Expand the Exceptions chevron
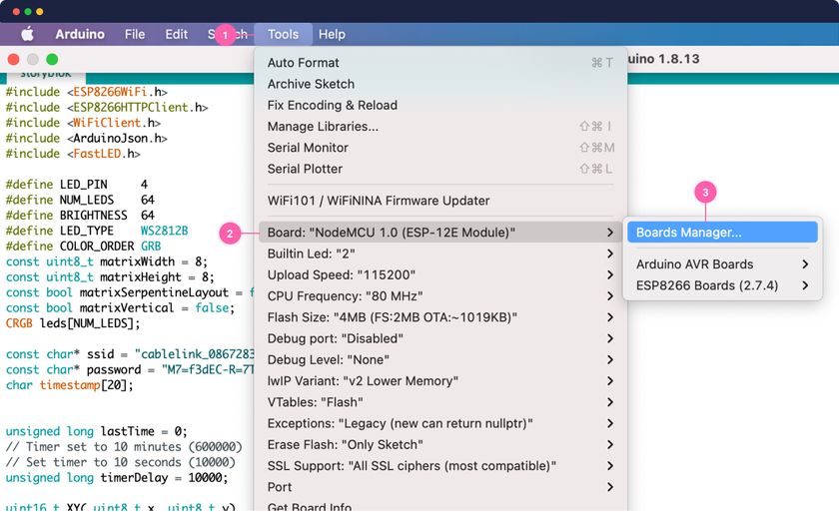Screen dimensions: 839x512 (610, 423)
